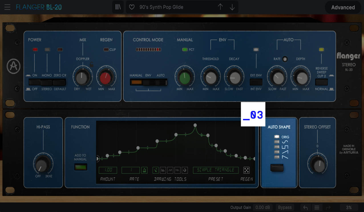Viewport: 364px width, 212px height.
Task: Favorite the preset with the heart icon
Action: [x=132, y=7]
